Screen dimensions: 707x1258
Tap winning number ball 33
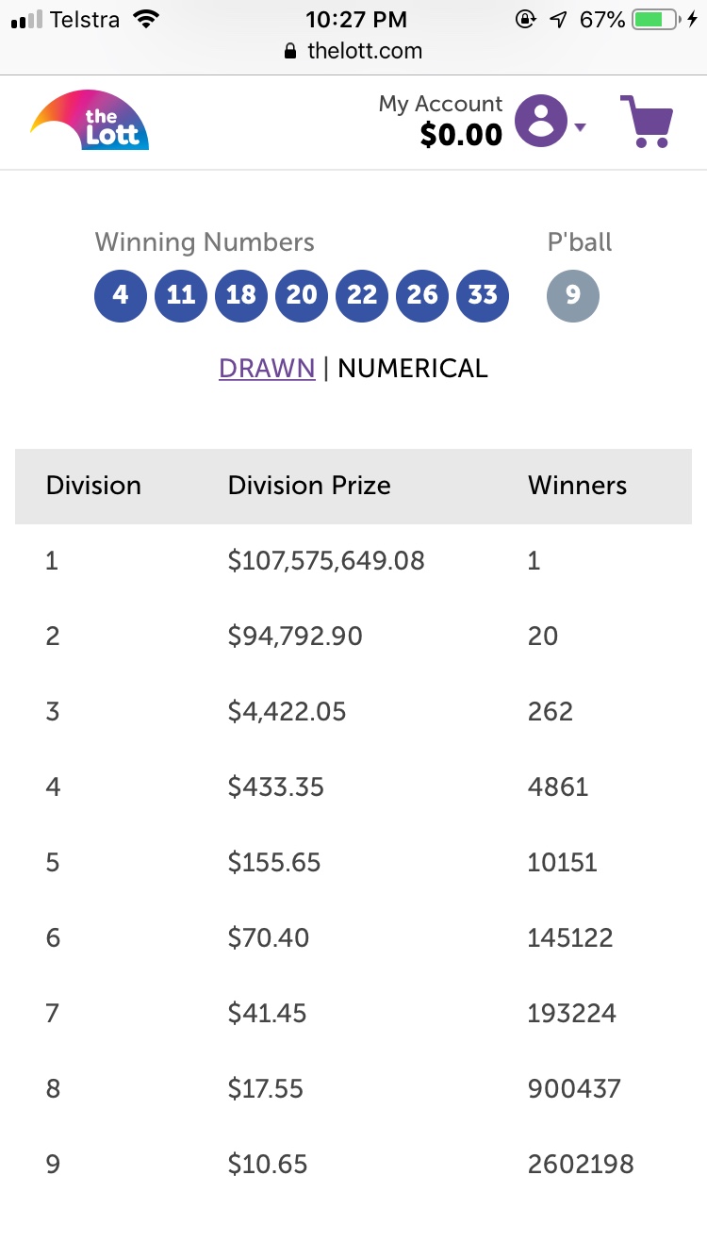[483, 295]
